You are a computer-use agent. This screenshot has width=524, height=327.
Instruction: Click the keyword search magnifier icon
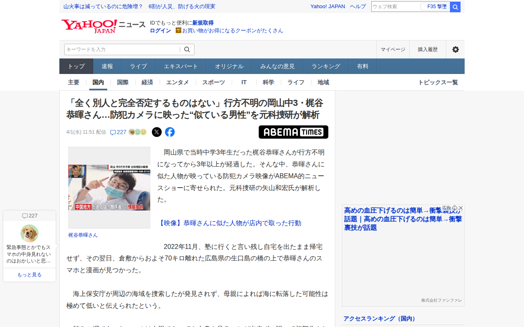click(x=187, y=49)
